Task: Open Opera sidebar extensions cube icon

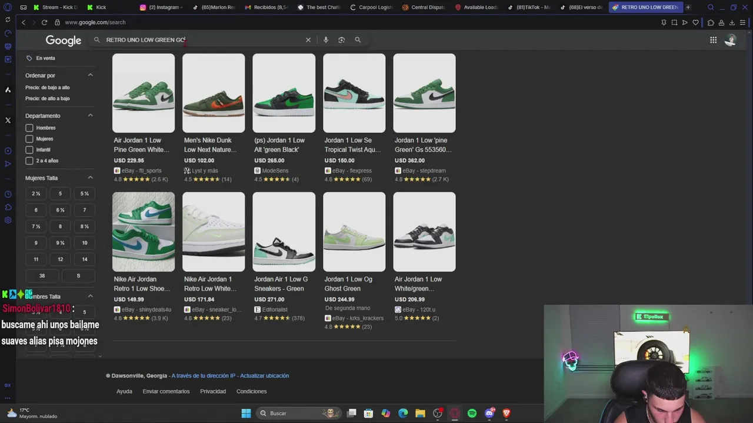Action: pyautogui.click(x=8, y=207)
